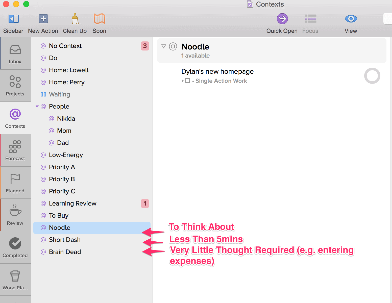
Task: Open the note icon for Dylan's new homepage
Action: coord(187,81)
